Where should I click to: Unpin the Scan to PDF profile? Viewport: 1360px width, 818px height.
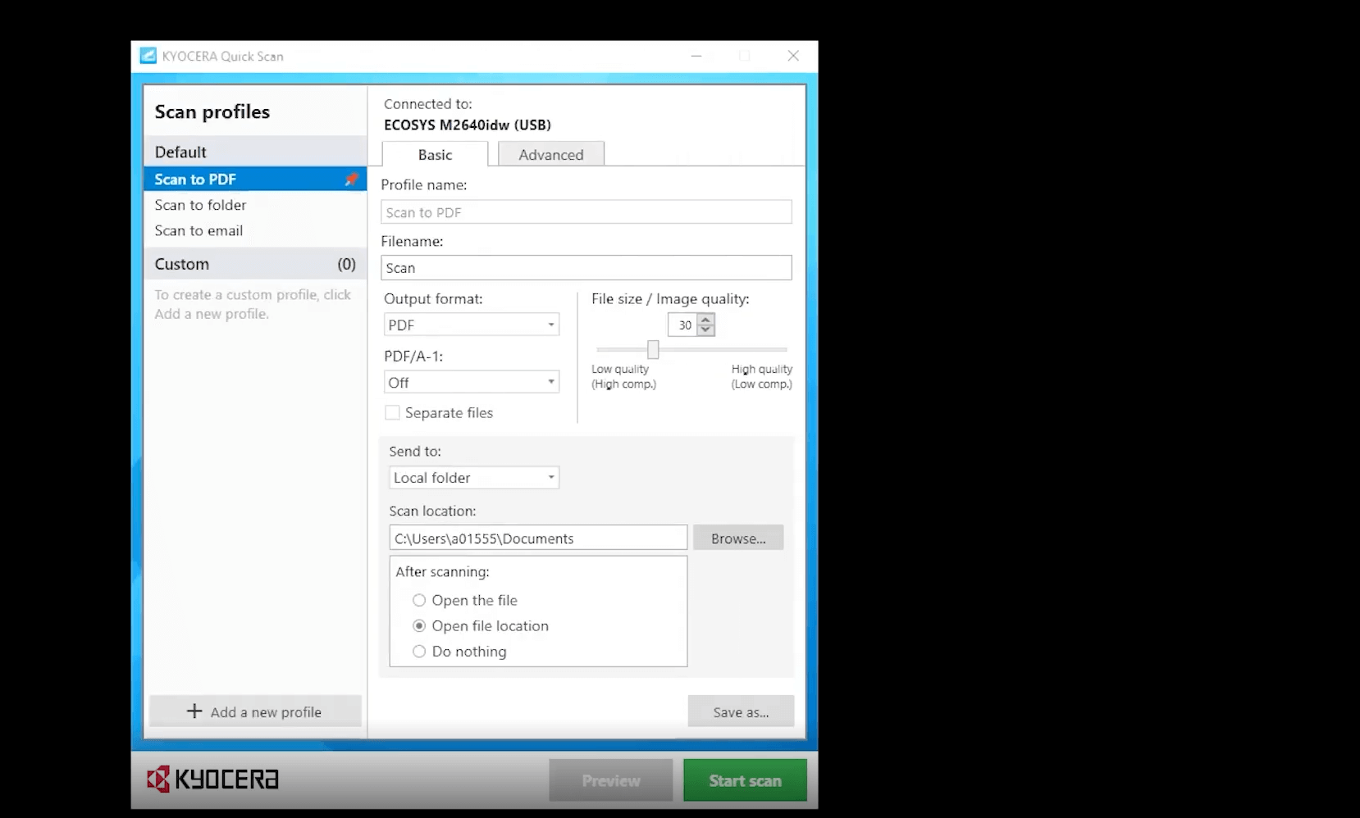click(352, 179)
